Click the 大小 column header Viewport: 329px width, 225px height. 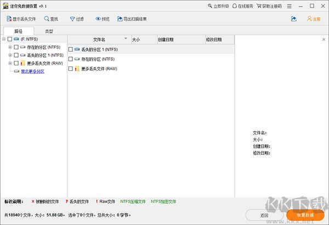click(144, 40)
